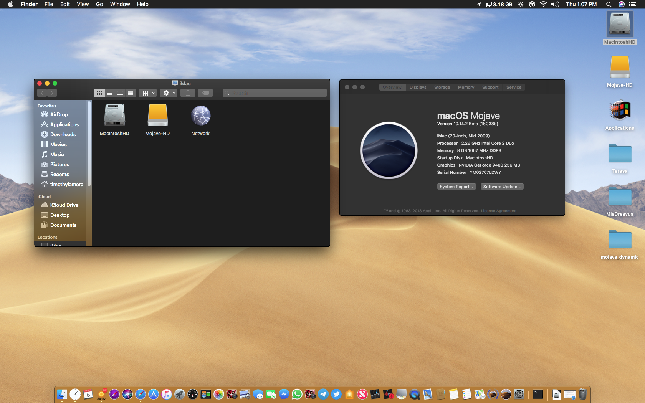Screen dimensions: 645x403
Task: Open the Wi-Fi menu bar icon
Action: coord(543,4)
